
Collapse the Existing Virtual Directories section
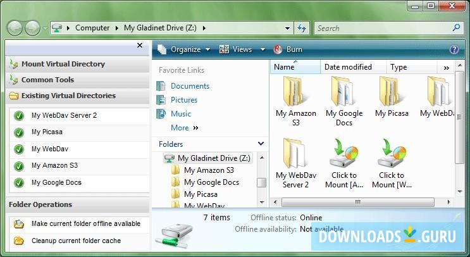[x=77, y=96]
